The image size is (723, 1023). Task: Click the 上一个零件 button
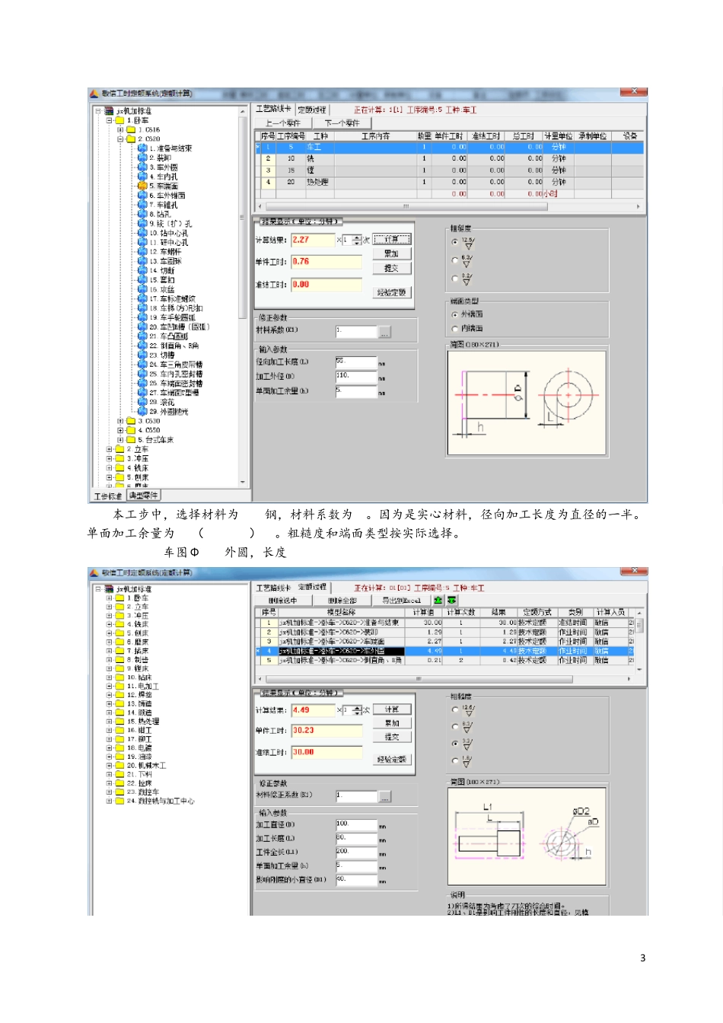[283, 123]
